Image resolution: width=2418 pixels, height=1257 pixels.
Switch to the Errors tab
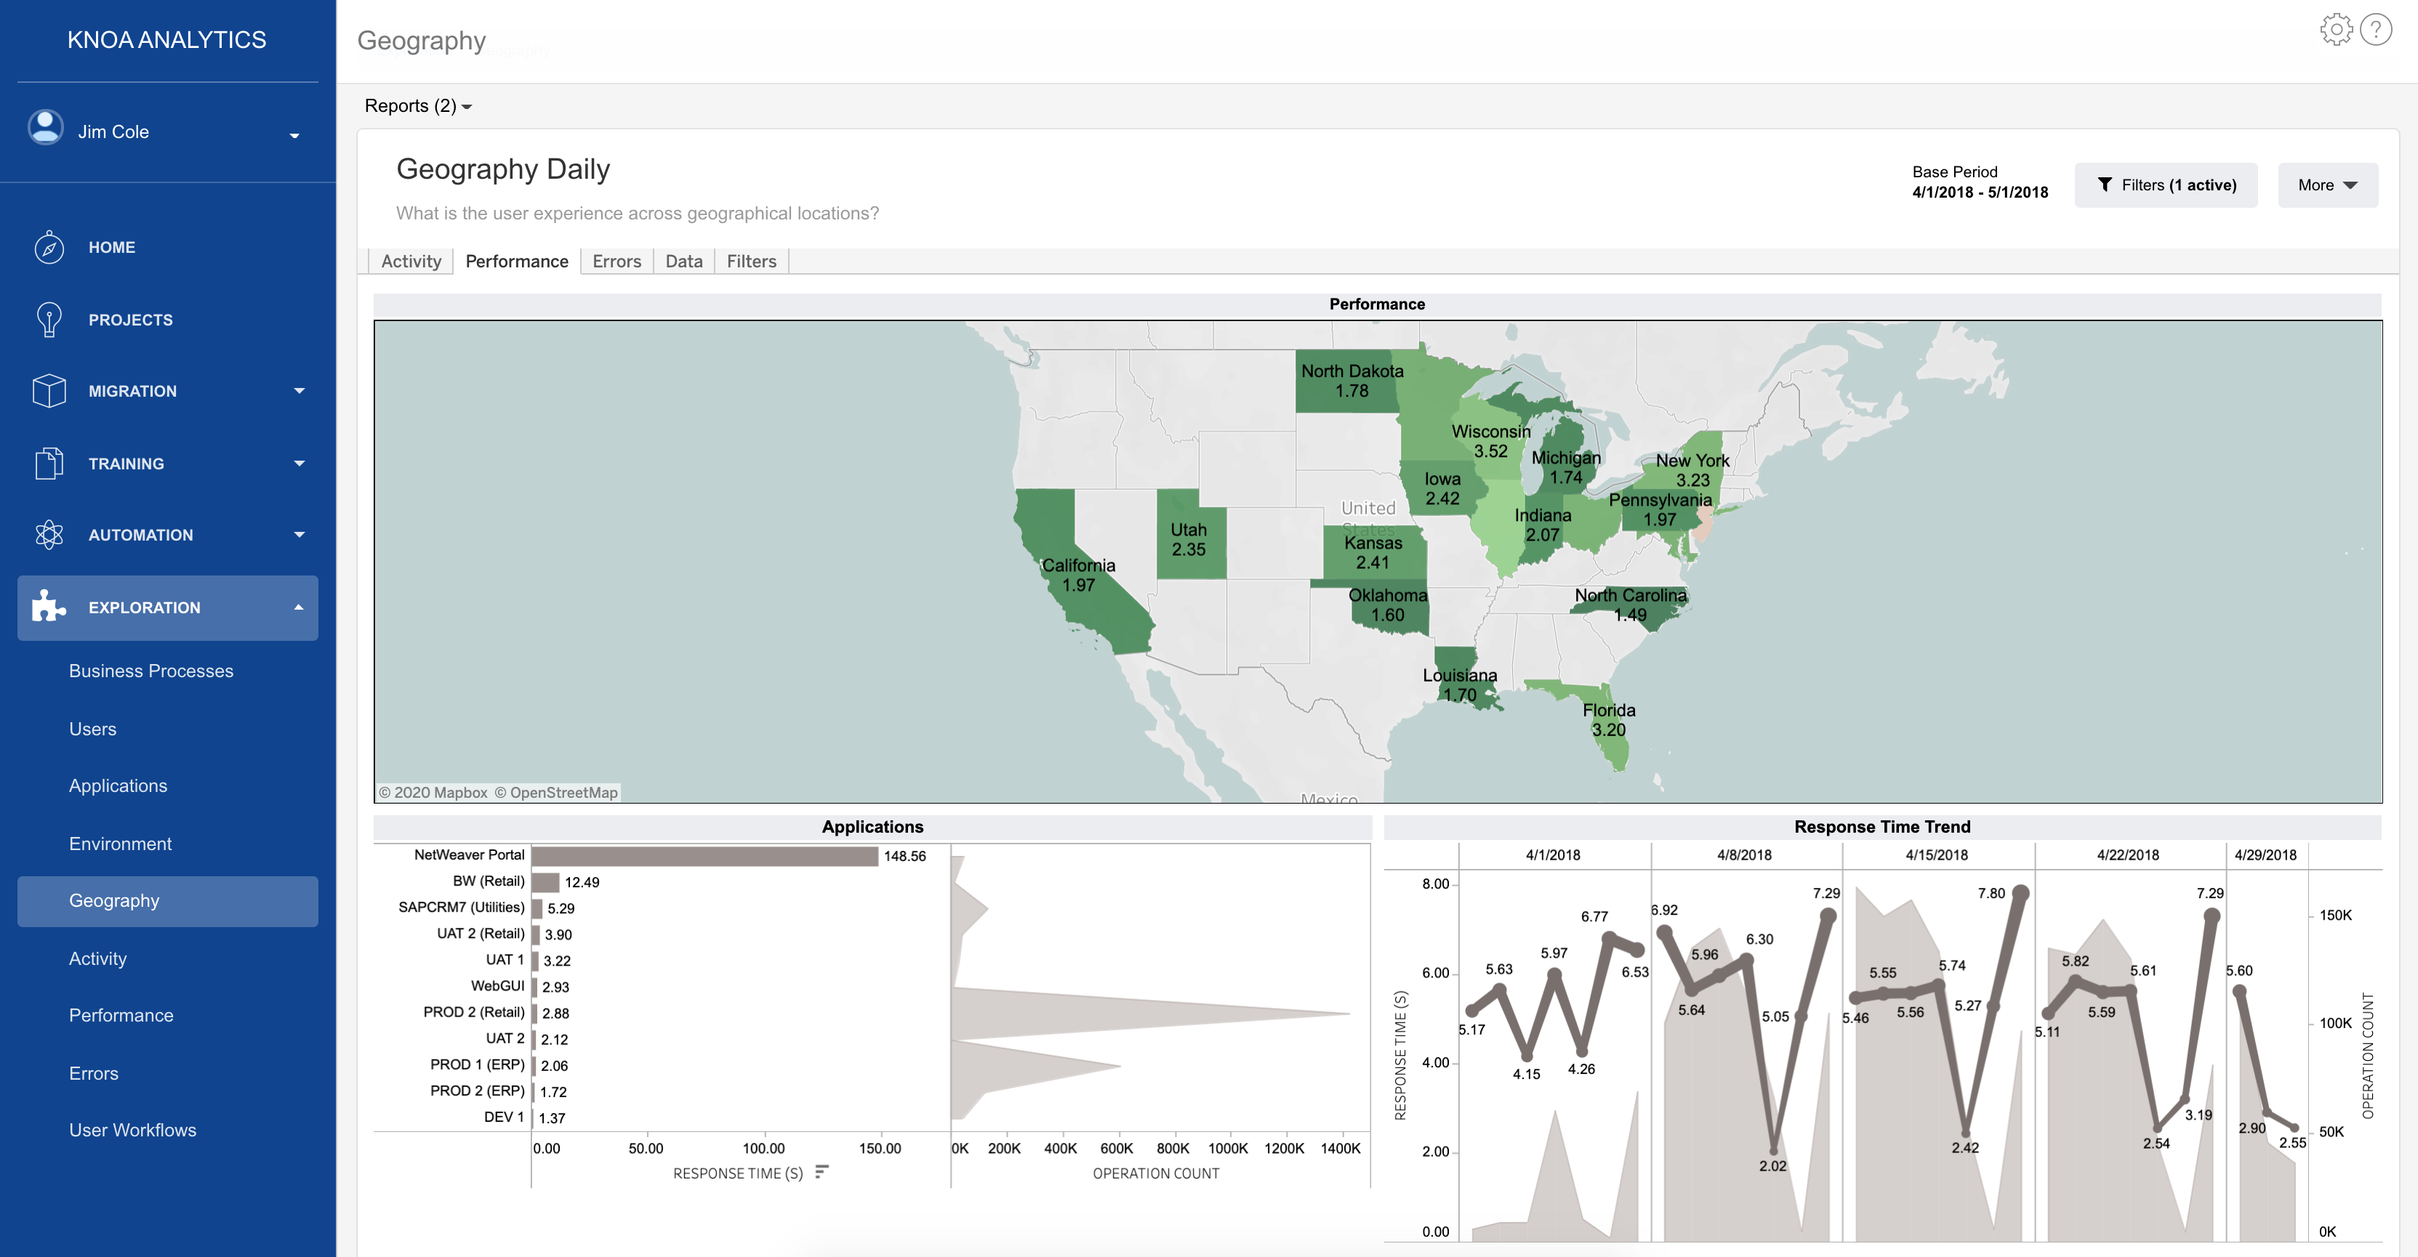616,262
